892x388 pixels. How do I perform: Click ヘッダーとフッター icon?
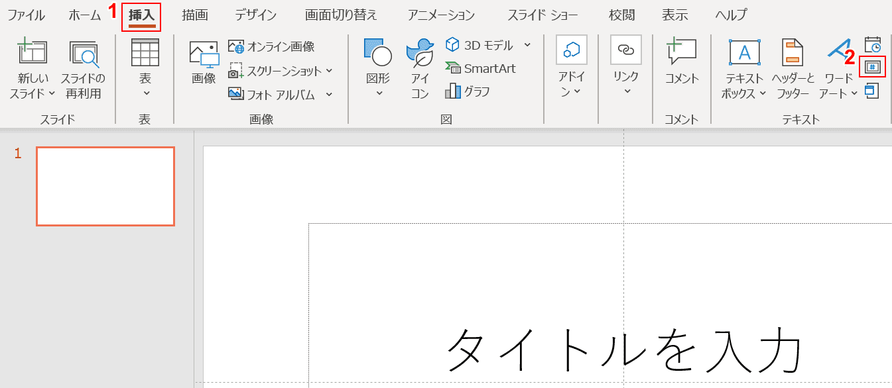pyautogui.click(x=793, y=53)
